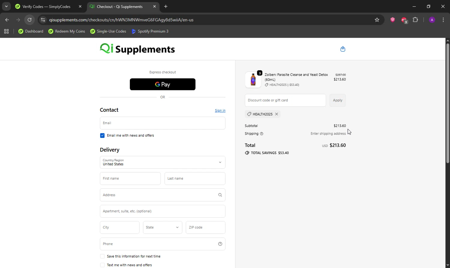The height and width of the screenshot is (268, 450).
Task: Open the browser extensions puzzle icon
Action: click(x=415, y=20)
